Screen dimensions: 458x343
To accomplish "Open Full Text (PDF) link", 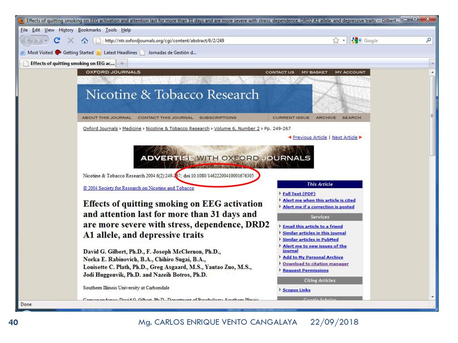I will 299,193.
